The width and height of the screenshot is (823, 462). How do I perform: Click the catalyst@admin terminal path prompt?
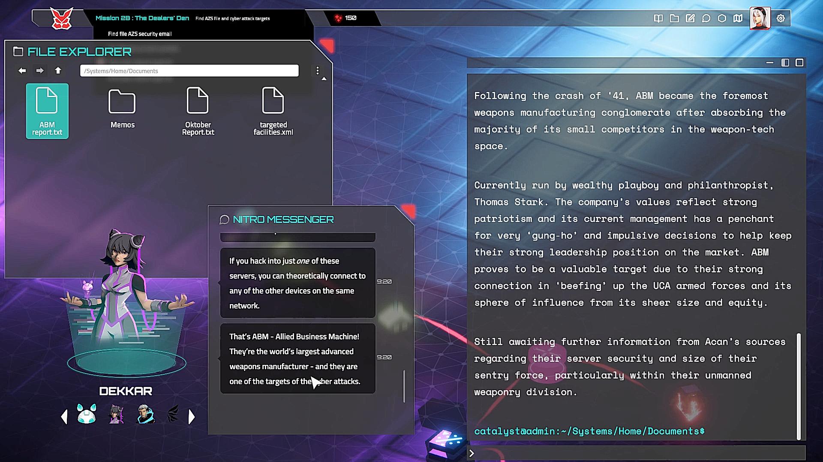(x=589, y=431)
